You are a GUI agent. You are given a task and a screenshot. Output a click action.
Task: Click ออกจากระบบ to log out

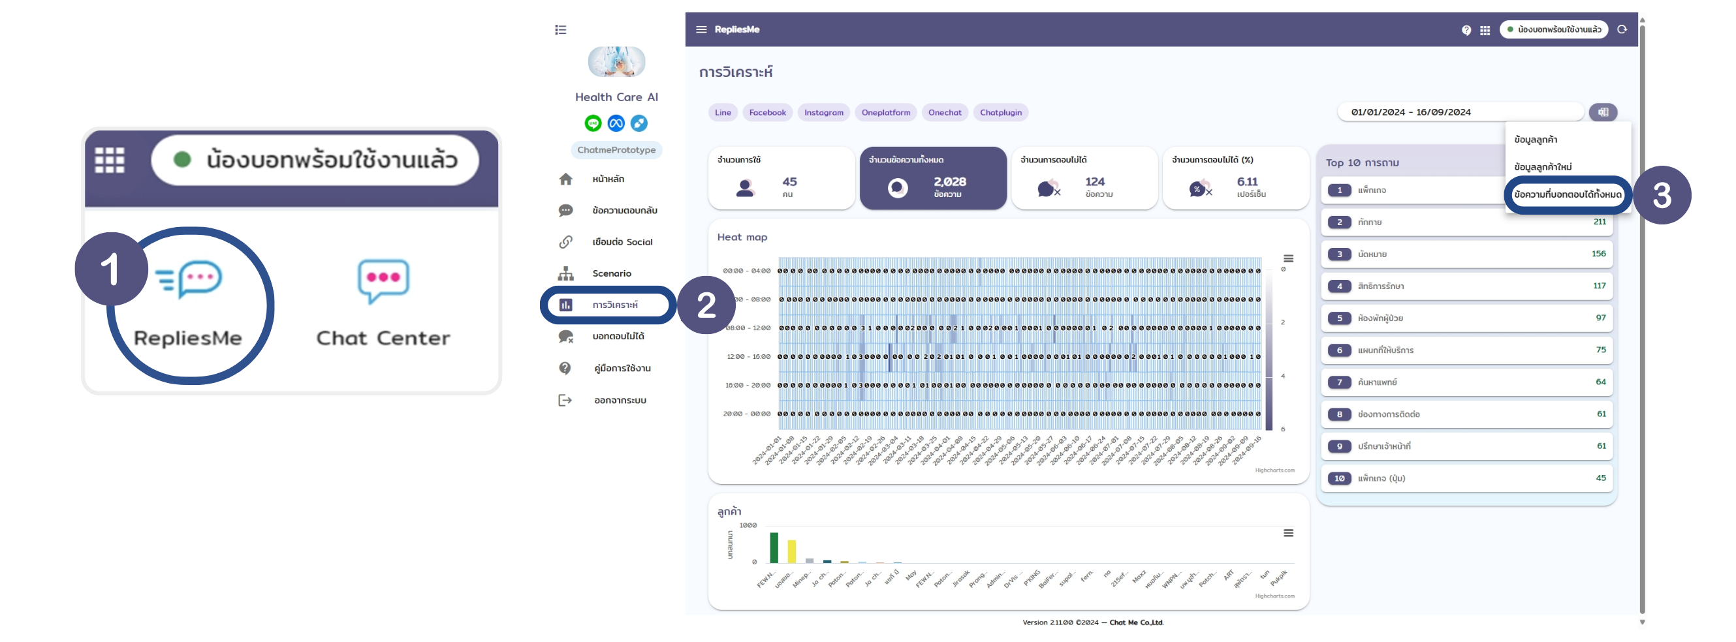pos(620,401)
